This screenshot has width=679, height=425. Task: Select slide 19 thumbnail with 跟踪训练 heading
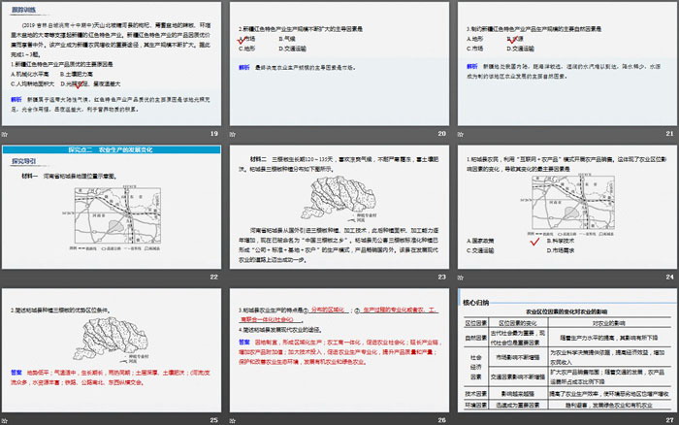(x=112, y=64)
